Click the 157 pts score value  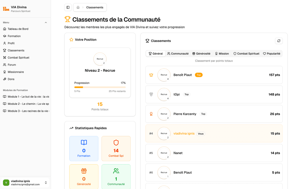point(274,75)
